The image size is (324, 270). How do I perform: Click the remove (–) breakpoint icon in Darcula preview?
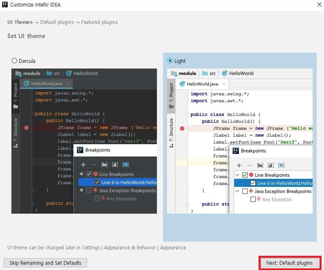point(94,165)
